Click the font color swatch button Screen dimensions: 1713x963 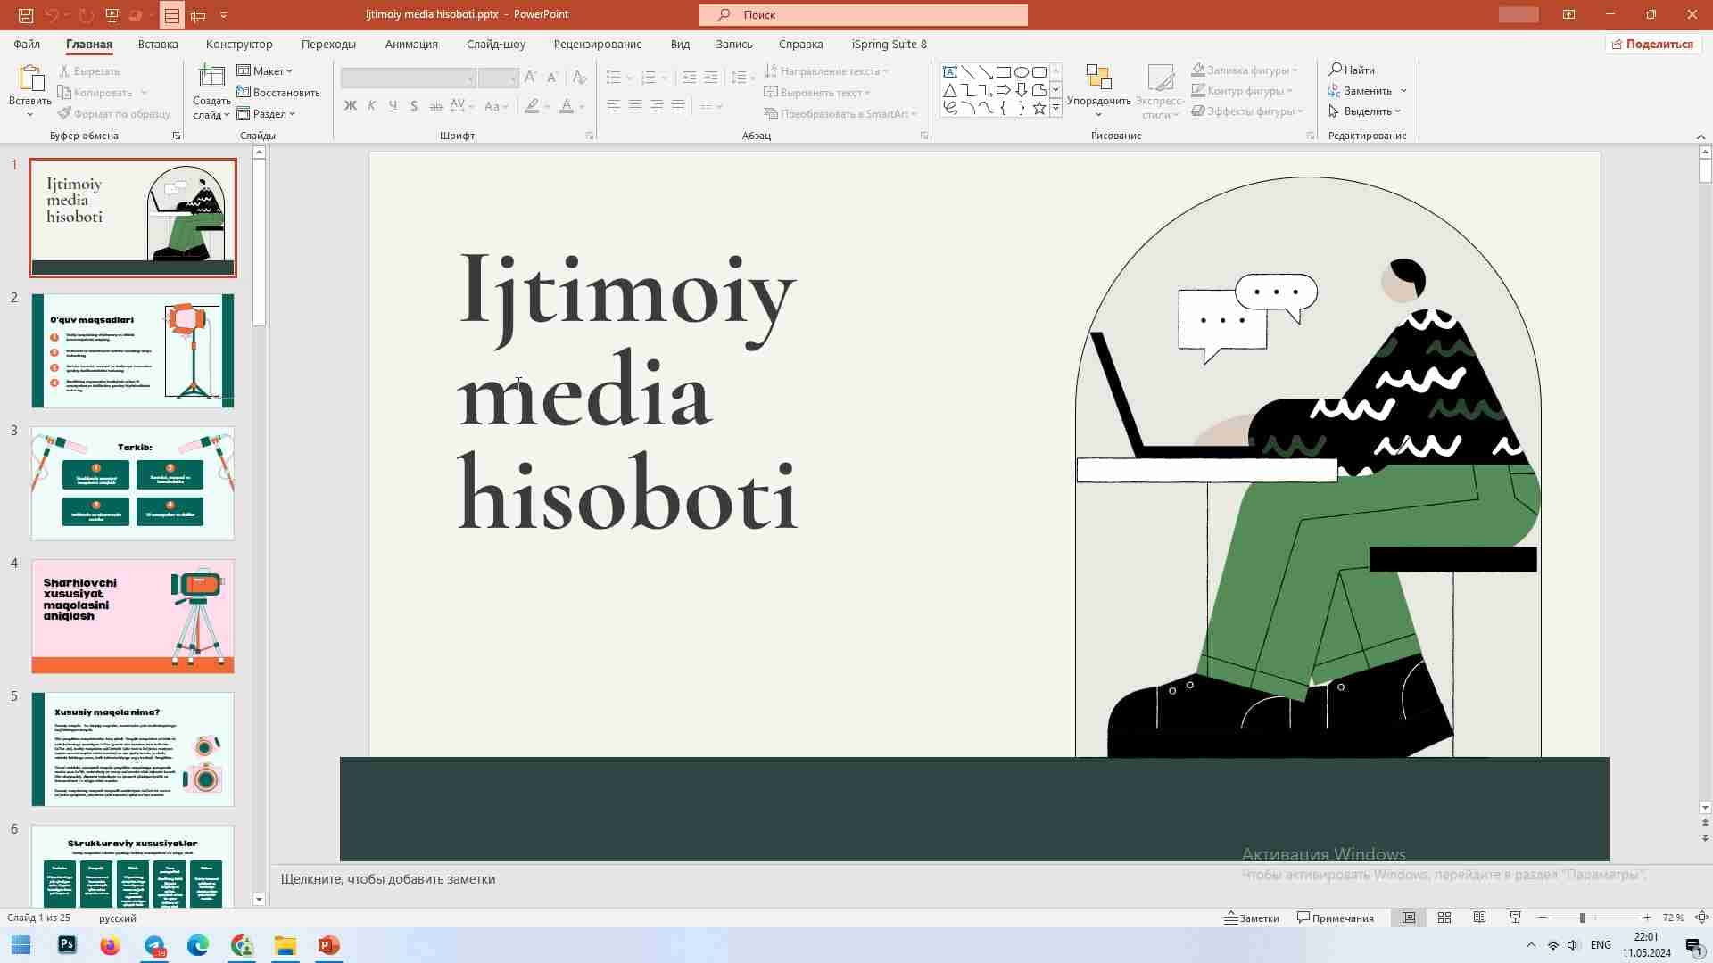(x=566, y=106)
